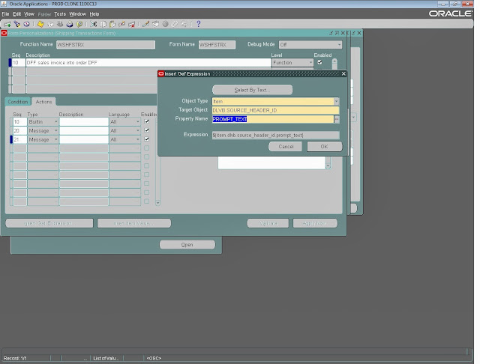Open Language dropdown for action seq 10
Viewport: 480px width, 364px height.
138,121
